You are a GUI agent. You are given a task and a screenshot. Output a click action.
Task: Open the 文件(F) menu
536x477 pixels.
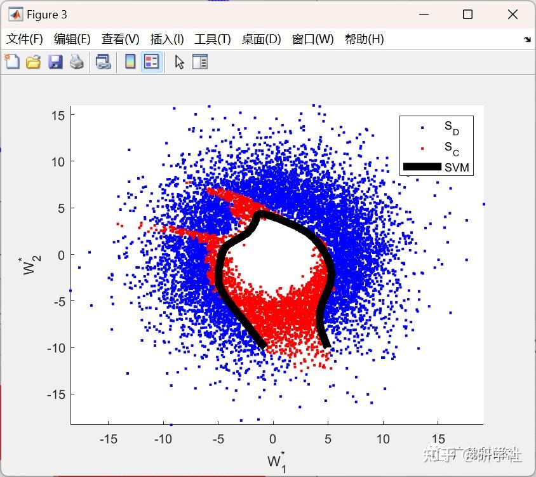click(25, 39)
